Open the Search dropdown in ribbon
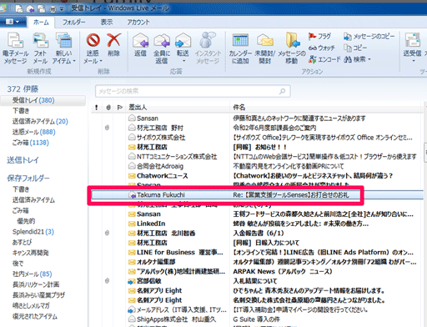This screenshot has height=327, width=427. pos(358,59)
